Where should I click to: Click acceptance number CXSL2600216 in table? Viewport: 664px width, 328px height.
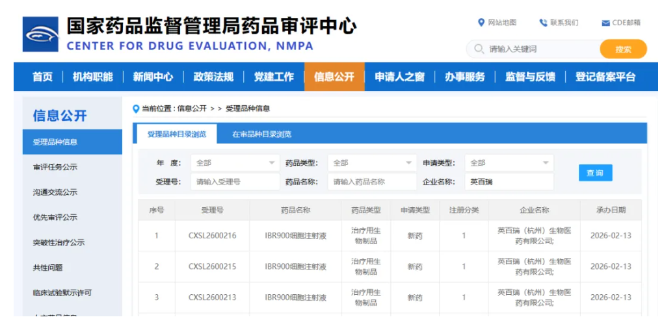[x=212, y=236]
